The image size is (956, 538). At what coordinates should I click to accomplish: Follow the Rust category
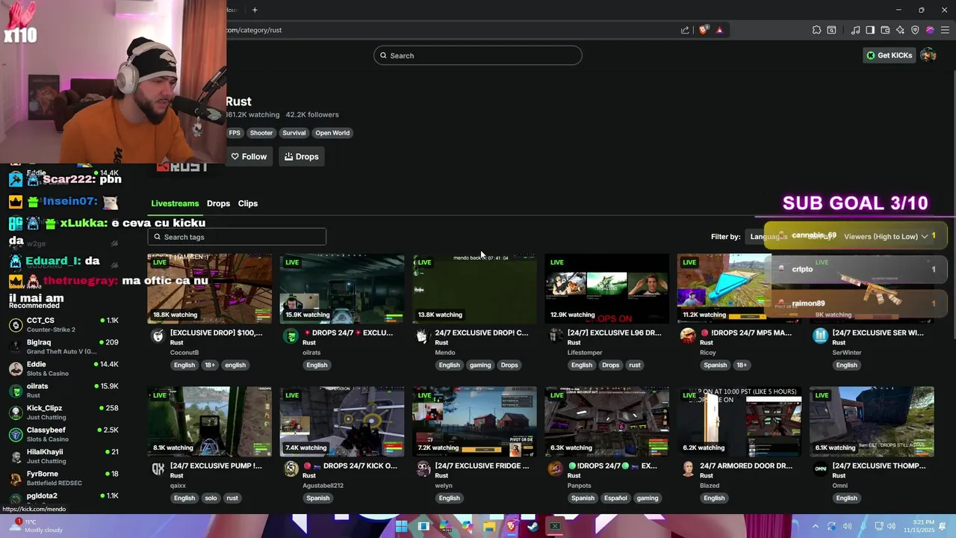pos(249,157)
